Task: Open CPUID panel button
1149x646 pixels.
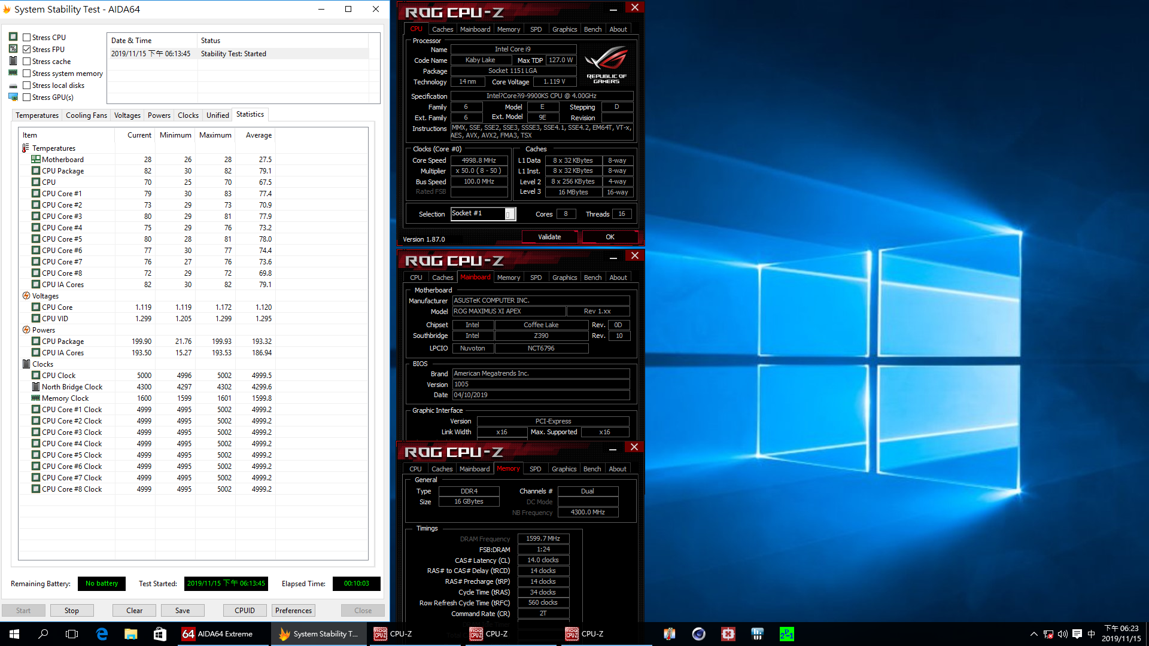Action: click(245, 611)
